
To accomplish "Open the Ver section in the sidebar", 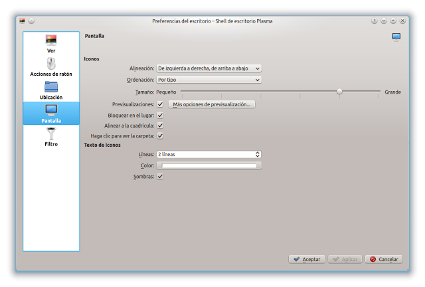I will (51, 43).
